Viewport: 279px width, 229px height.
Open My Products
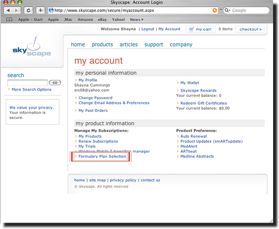tap(90, 137)
